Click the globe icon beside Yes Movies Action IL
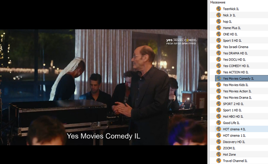Viewport: 268px width, 164px height. click(219, 91)
